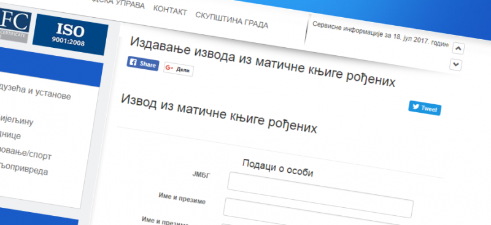
Task: Click the heading Издавање извода из матичне књиге рођених
Action: [x=263, y=62]
